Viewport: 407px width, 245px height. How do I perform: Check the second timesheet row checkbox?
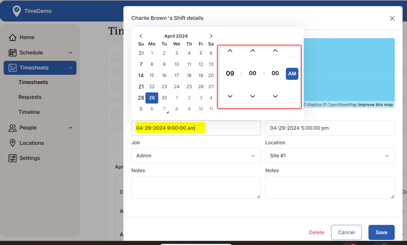tap(115, 86)
